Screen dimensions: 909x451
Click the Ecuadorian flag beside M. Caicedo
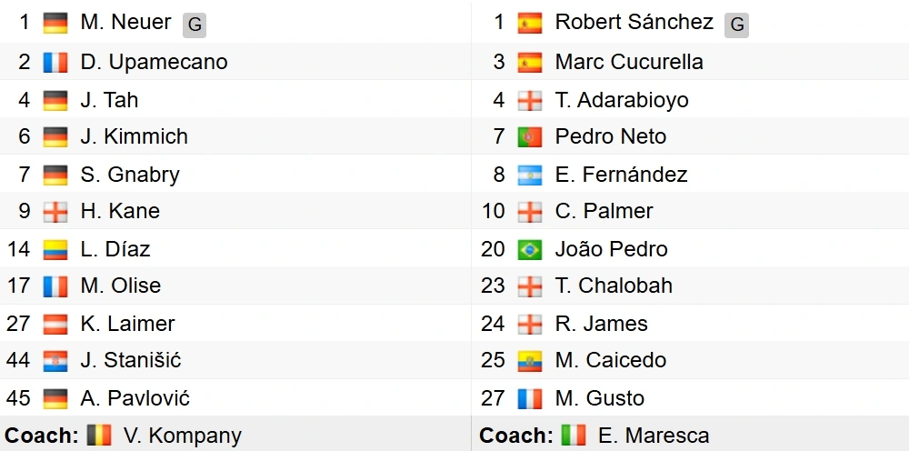tap(530, 361)
